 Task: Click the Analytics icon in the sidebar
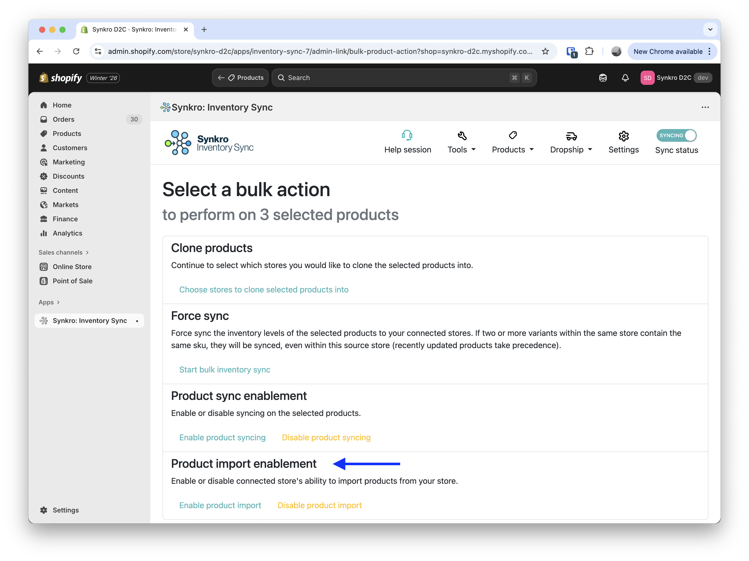44,233
